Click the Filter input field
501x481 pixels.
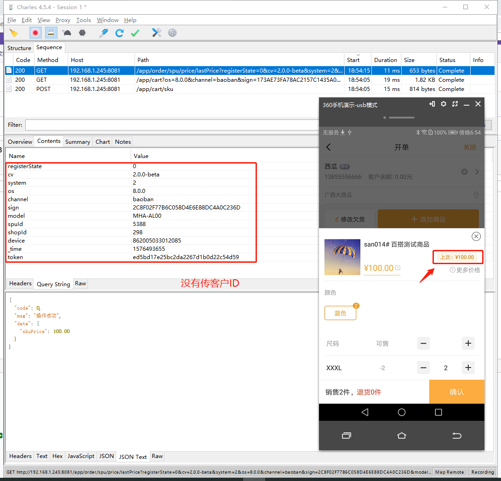(172, 125)
